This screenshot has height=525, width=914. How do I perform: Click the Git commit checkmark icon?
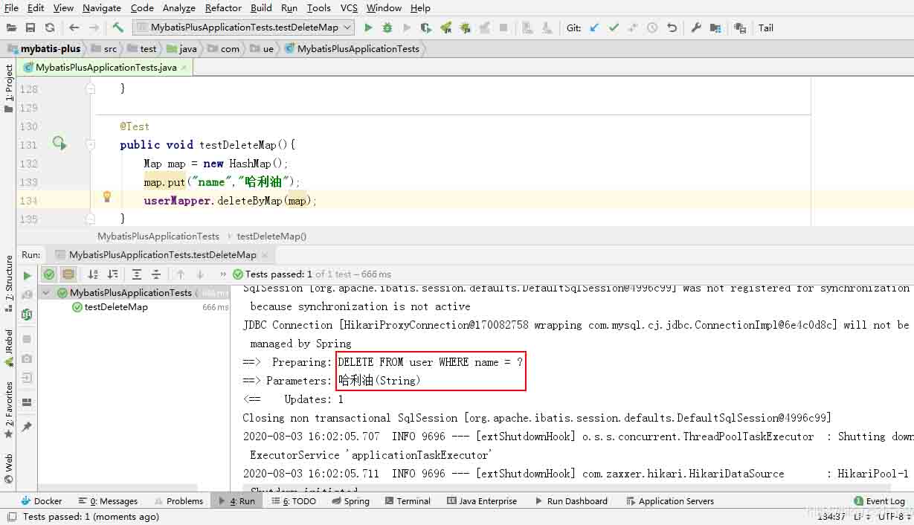click(614, 28)
